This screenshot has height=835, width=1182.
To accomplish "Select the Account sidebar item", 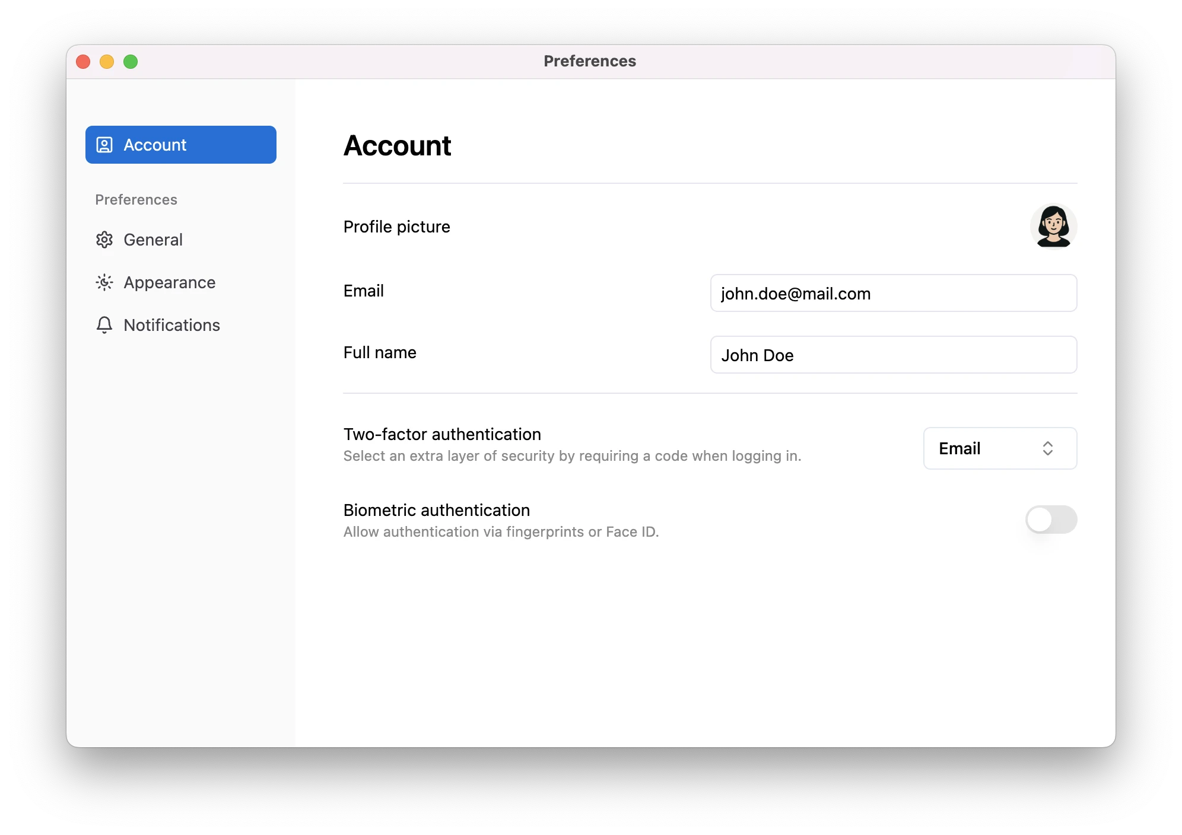I will [180, 145].
